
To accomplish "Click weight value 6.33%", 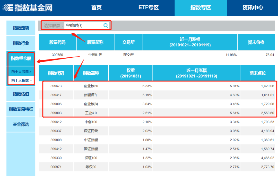I will [x=147, y=86].
